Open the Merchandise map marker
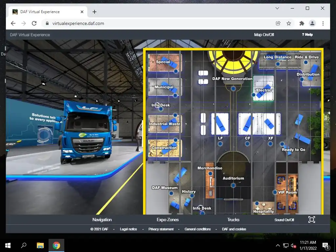Image resolution: width=336 pixels, height=252 pixels. [x=210, y=174]
